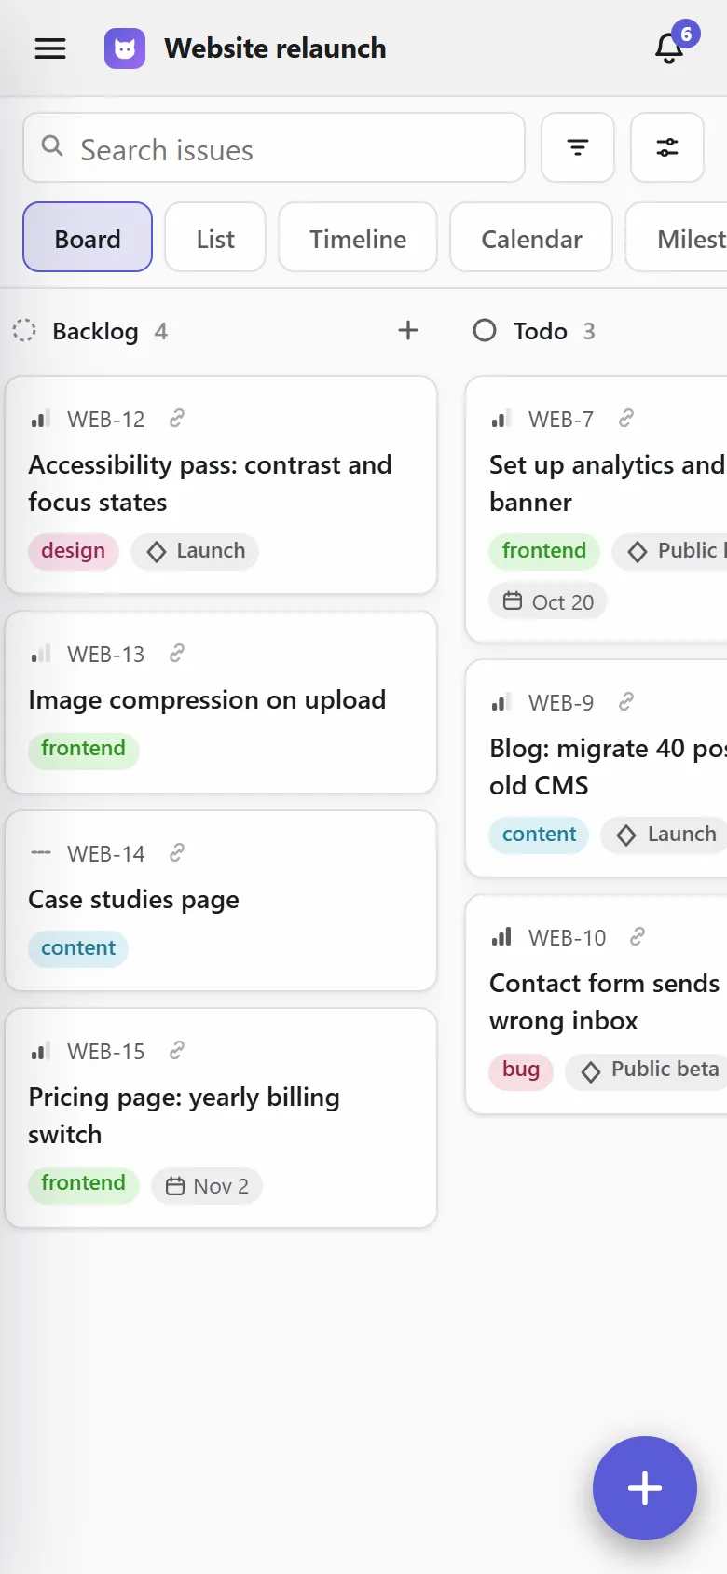Change priority bars icon on WEB-10

coord(501,937)
